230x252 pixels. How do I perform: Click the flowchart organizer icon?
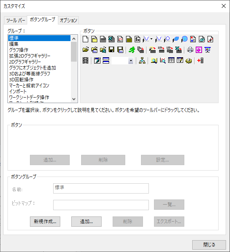(142, 60)
